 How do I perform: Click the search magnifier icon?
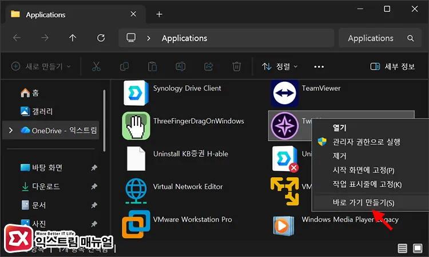pyautogui.click(x=410, y=38)
